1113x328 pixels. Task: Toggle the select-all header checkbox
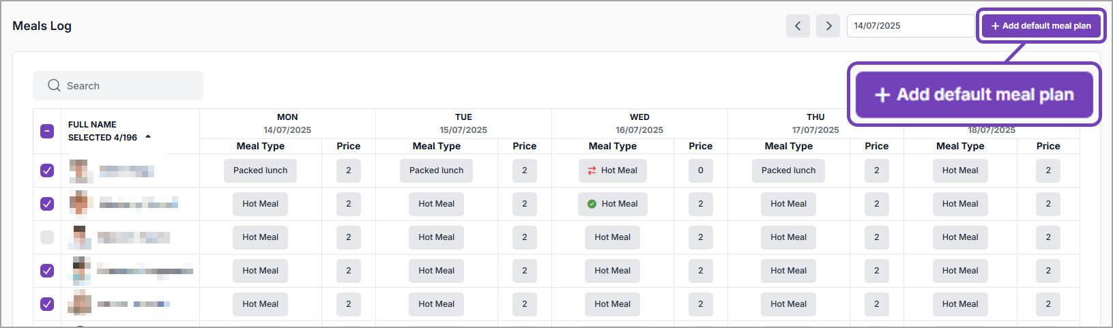[x=47, y=131]
